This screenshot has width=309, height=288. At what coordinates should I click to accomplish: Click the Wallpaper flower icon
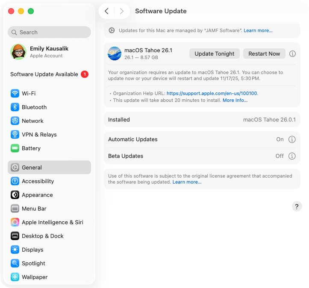pos(15,277)
